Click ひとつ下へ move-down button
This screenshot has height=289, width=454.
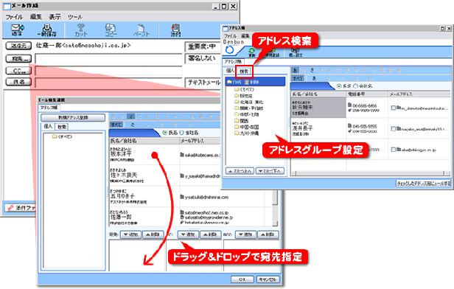(270, 171)
